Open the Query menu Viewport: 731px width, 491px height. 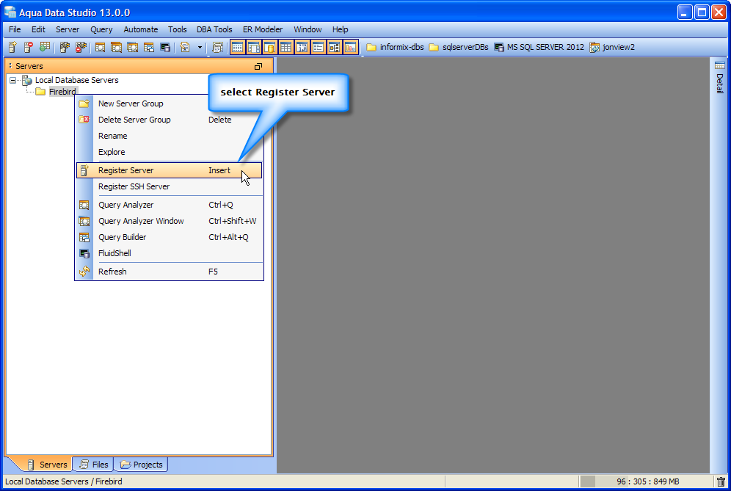[x=101, y=29]
